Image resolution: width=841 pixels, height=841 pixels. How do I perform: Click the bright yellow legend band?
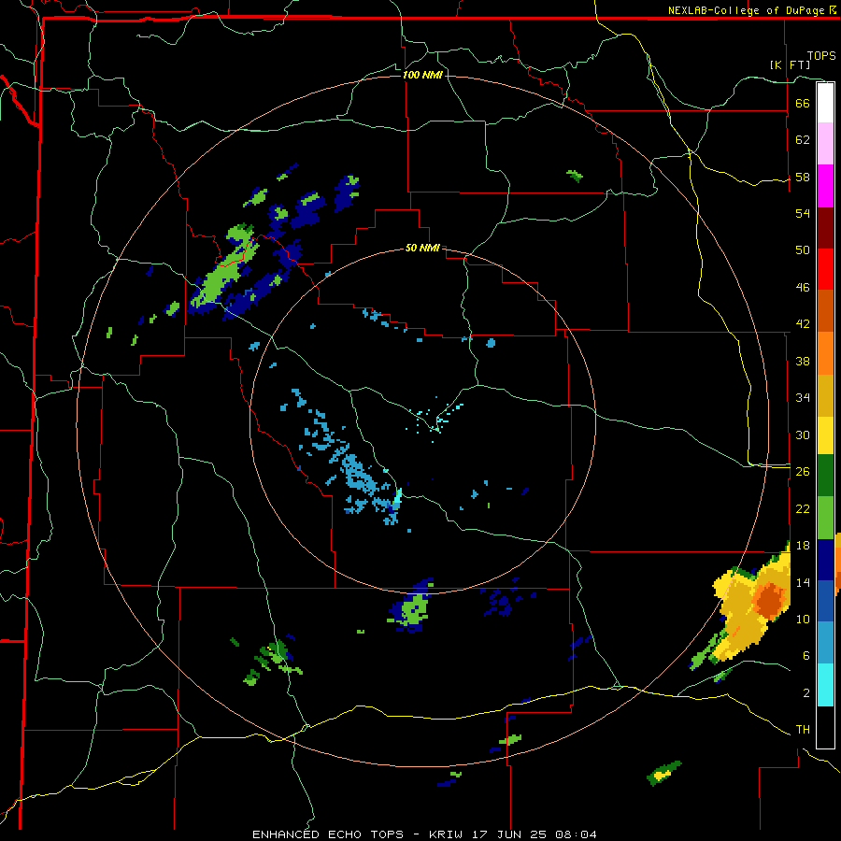pyautogui.click(x=825, y=435)
